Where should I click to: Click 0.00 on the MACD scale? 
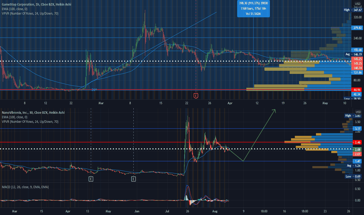coord(358,200)
